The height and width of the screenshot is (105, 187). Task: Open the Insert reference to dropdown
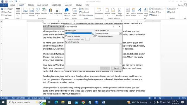pos(120,33)
